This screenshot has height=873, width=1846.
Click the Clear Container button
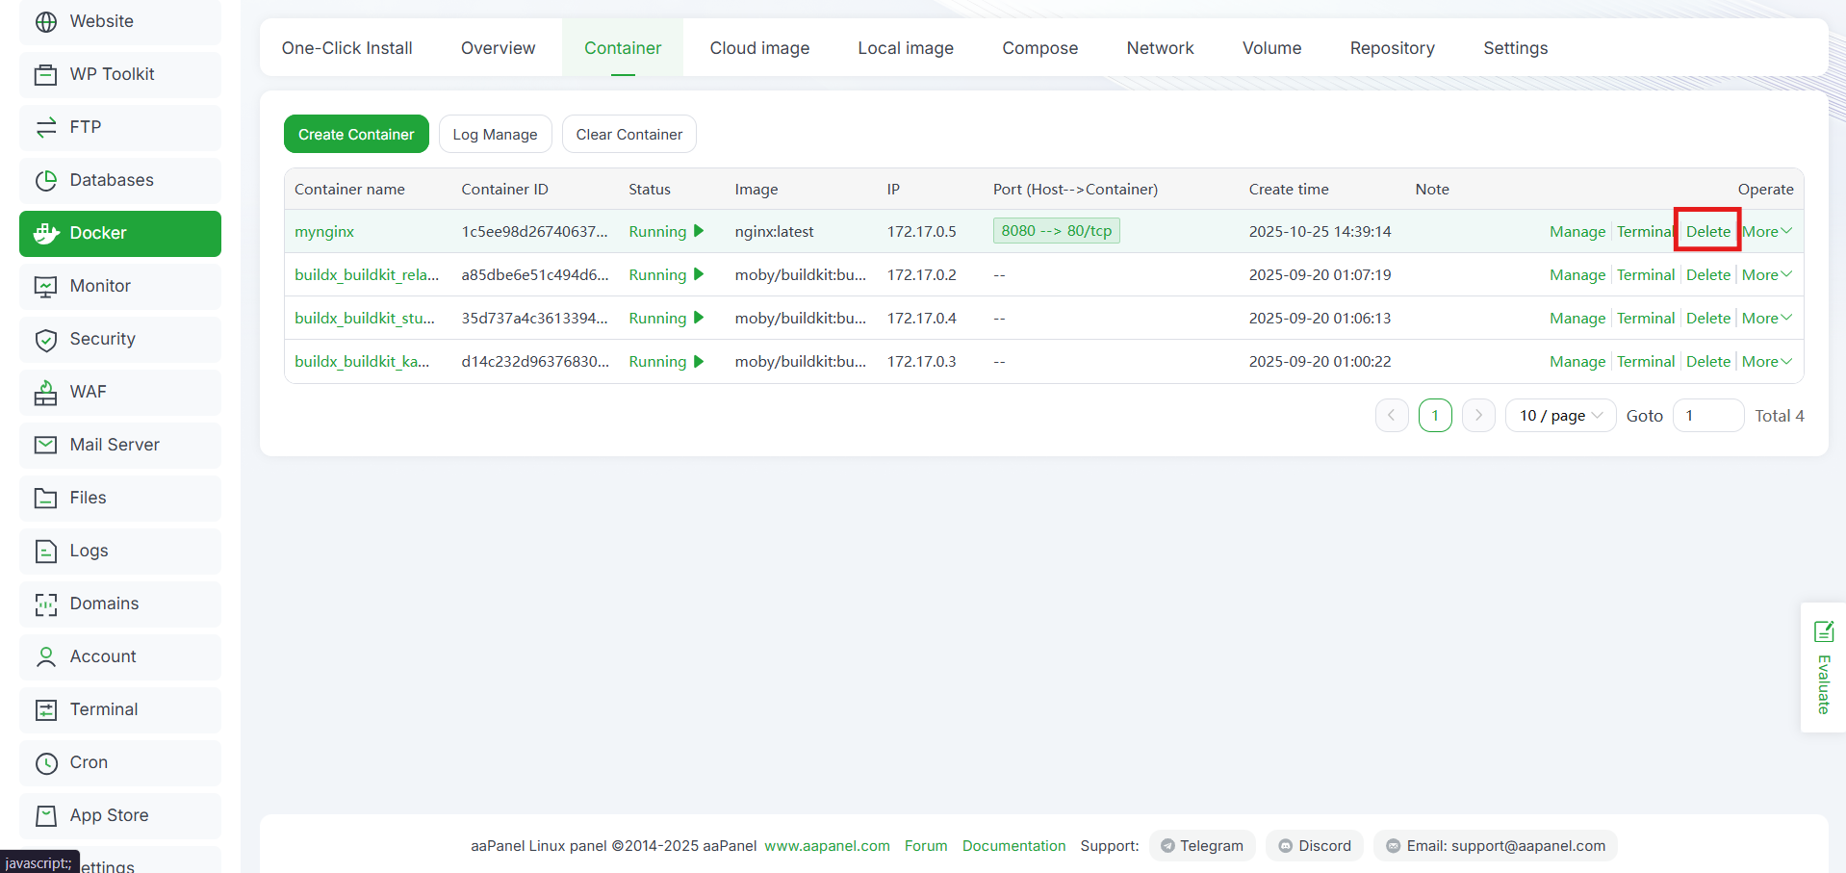tap(628, 134)
